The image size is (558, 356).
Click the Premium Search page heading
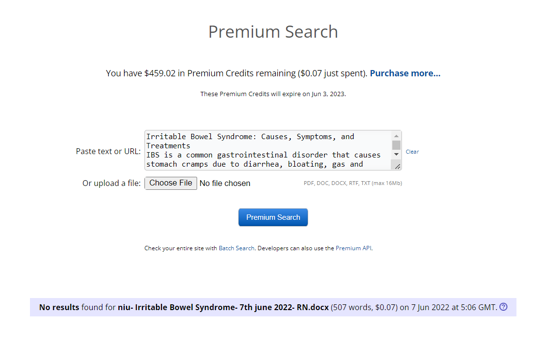[273, 32]
